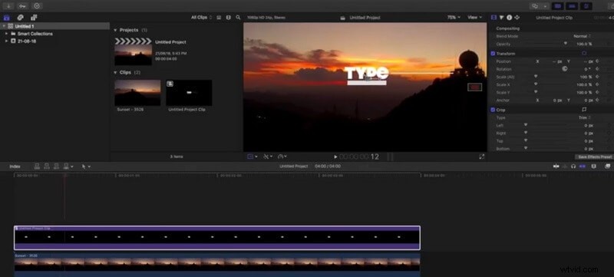The height and width of the screenshot is (277, 614).
Task: Open the select tool dropdown in timeline
Action: [x=86, y=167]
